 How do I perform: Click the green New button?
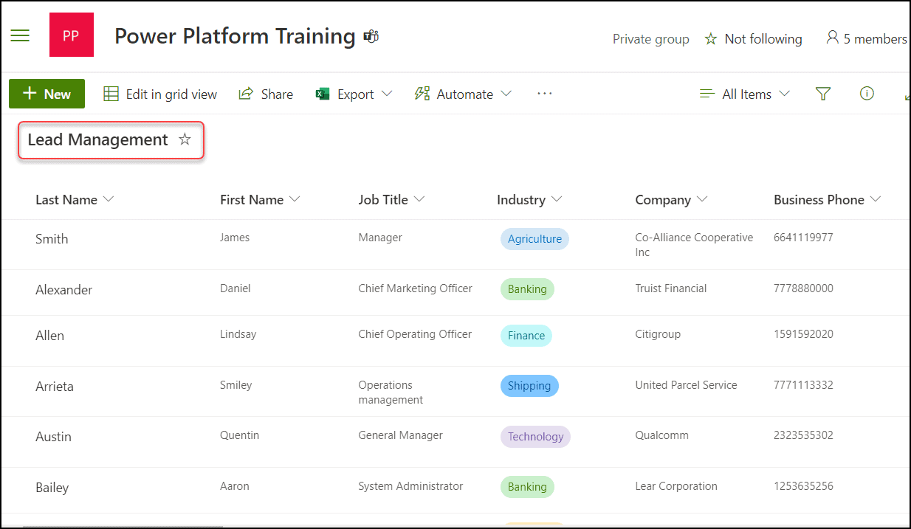click(47, 94)
